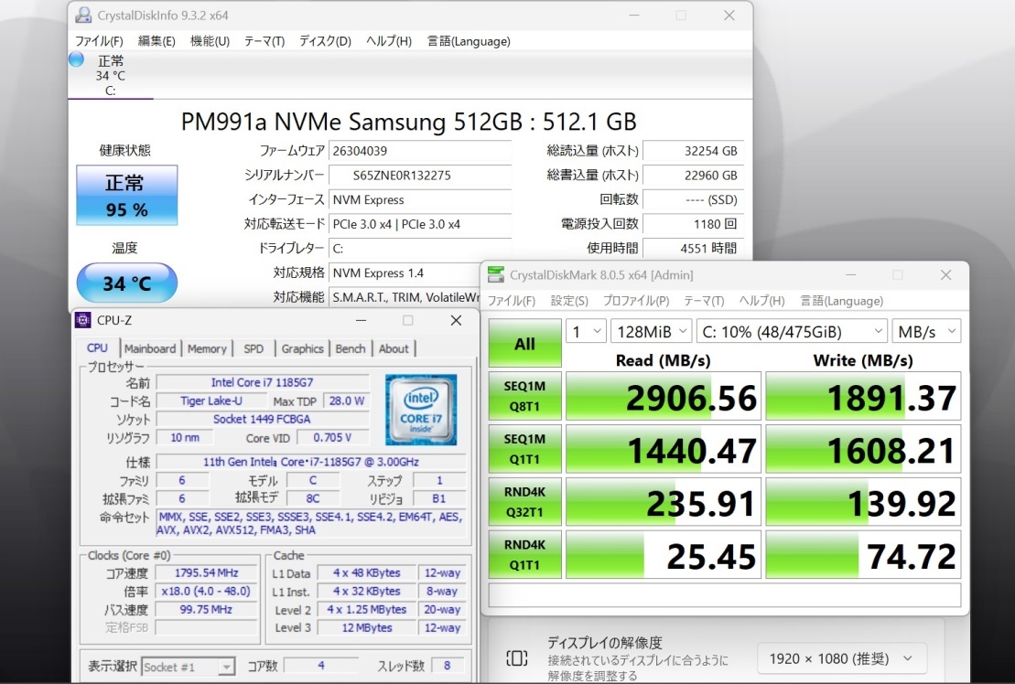Open the test count dropdown showing 1
1015x684 pixels.
(586, 332)
